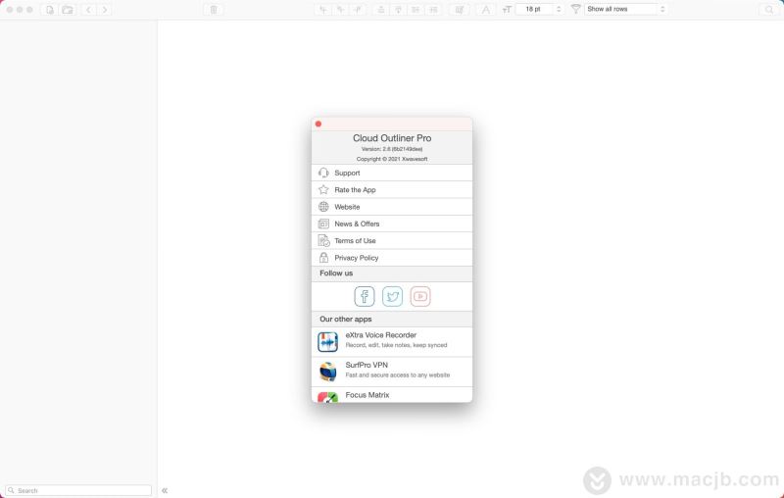
Task: Open Focus Matrix app entry
Action: (392, 394)
